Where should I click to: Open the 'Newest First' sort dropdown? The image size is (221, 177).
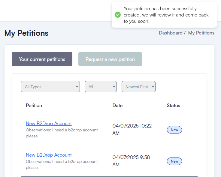138,87
